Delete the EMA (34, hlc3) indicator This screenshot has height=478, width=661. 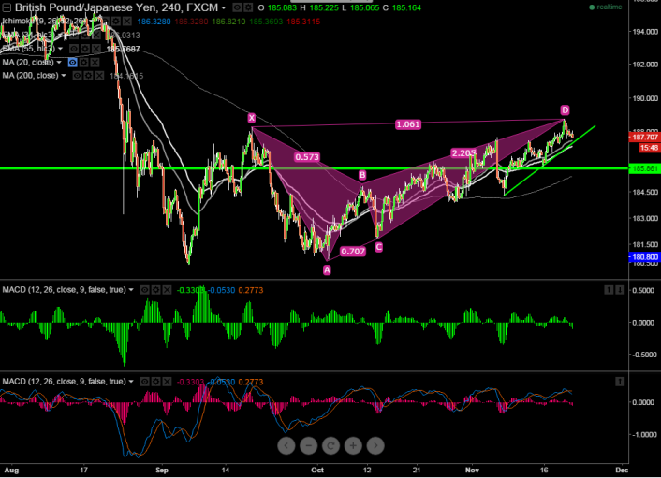click(x=95, y=35)
